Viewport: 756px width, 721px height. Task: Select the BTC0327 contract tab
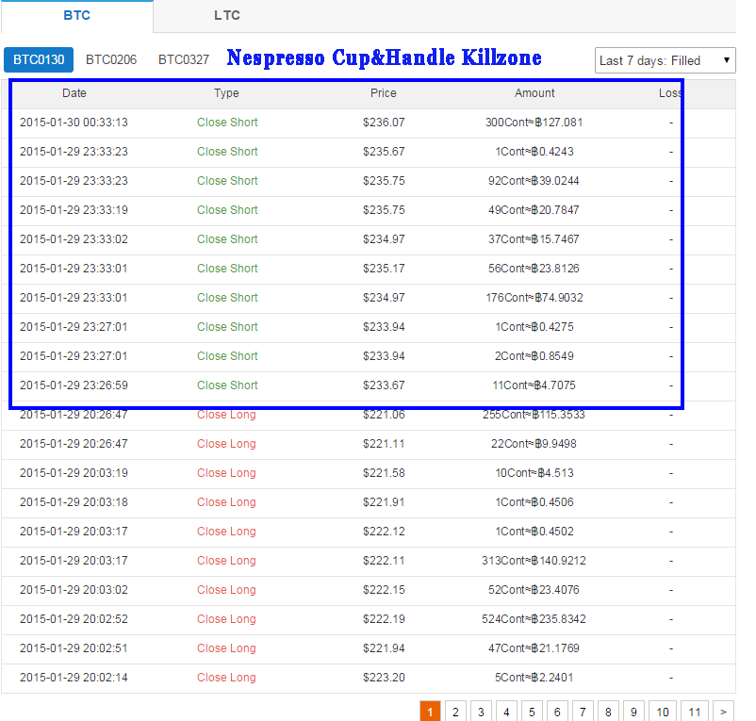[x=184, y=59]
